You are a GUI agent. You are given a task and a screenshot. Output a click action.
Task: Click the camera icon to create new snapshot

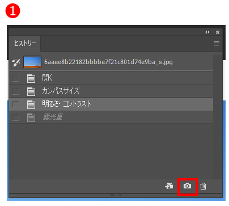click(187, 186)
